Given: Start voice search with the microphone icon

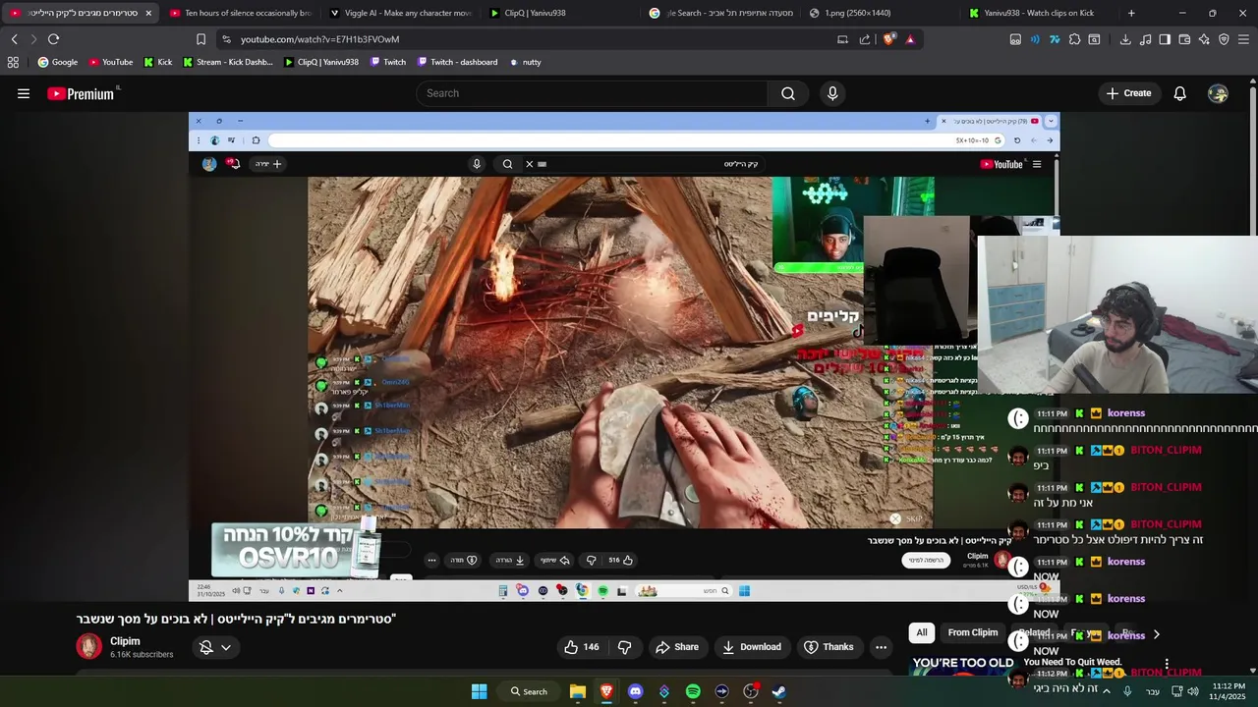Looking at the screenshot, I should [832, 93].
